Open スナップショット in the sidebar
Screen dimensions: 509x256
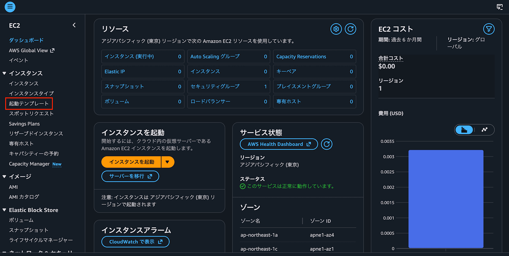[29, 230]
